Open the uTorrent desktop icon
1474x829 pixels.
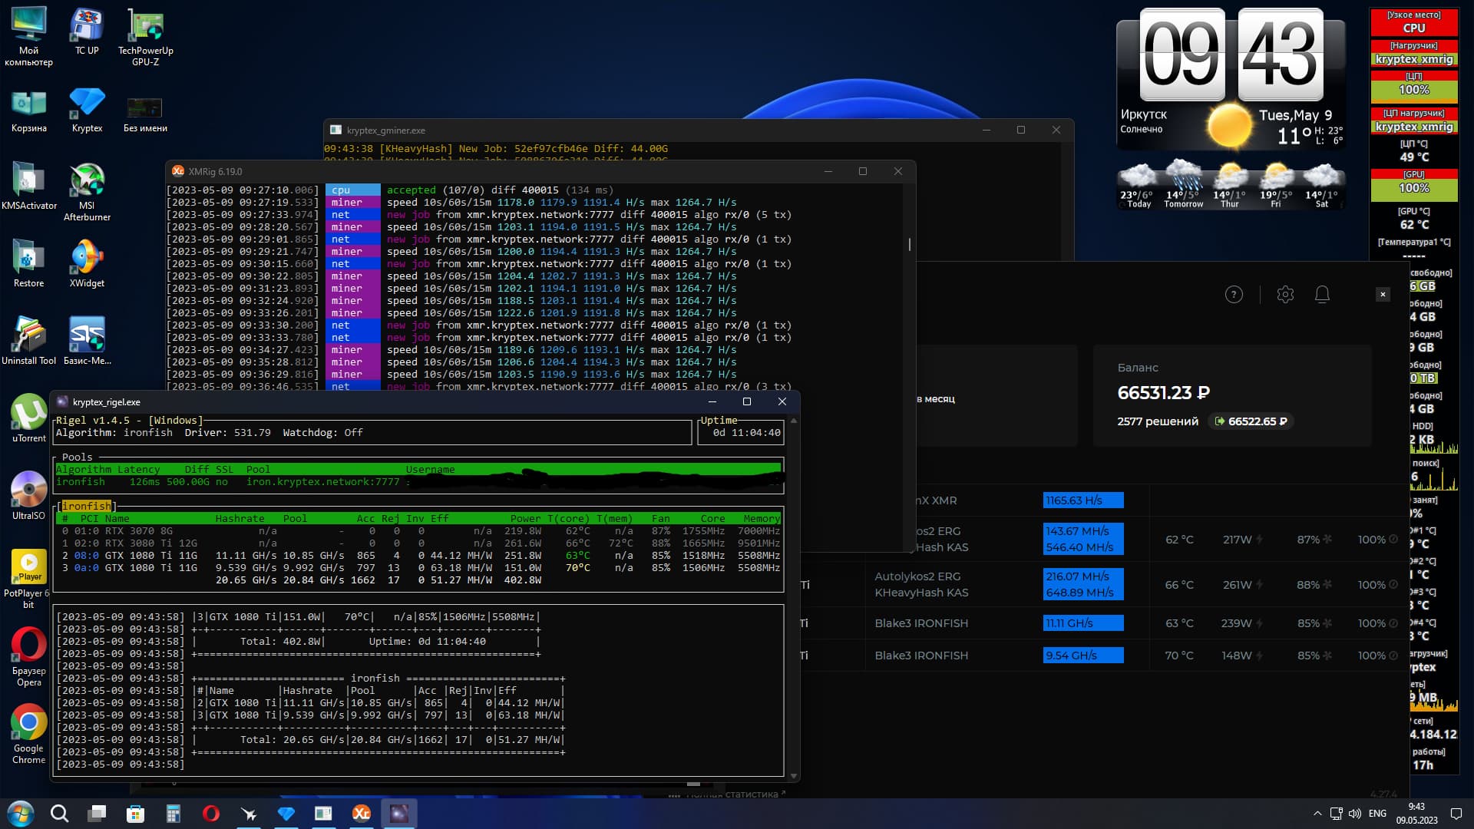28,418
